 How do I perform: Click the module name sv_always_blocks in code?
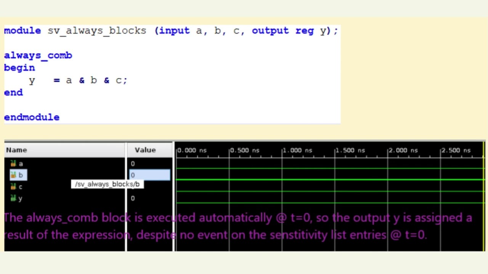pyautogui.click(x=97, y=31)
